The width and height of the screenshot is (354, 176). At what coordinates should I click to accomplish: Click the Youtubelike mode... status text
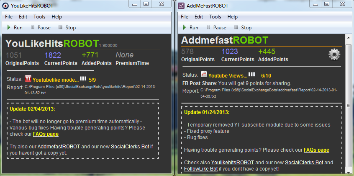tap(56, 80)
